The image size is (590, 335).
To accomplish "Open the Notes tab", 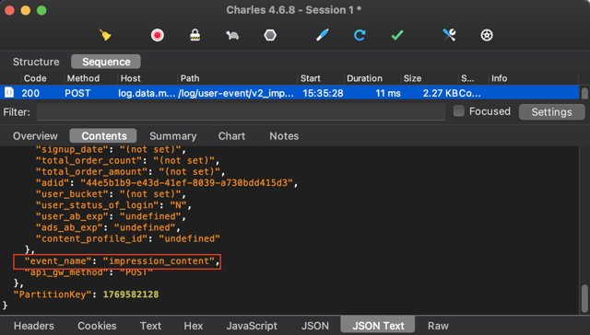I will coord(284,136).
